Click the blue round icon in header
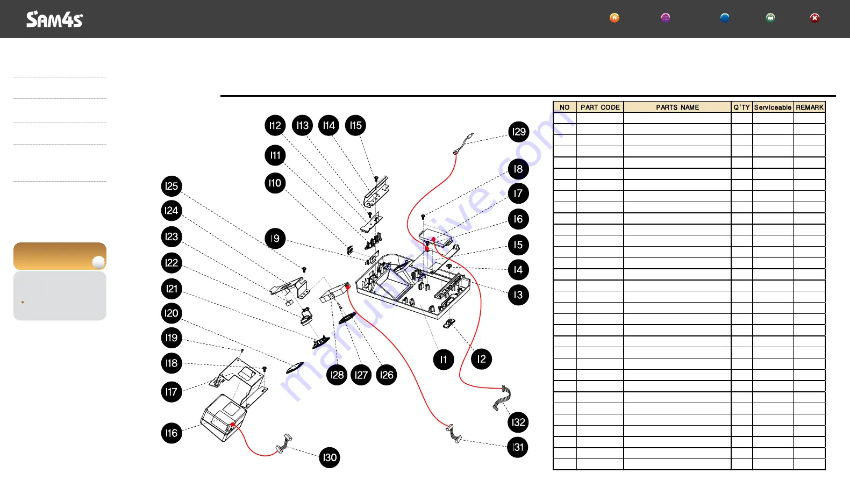850x502 pixels. pos(725,18)
